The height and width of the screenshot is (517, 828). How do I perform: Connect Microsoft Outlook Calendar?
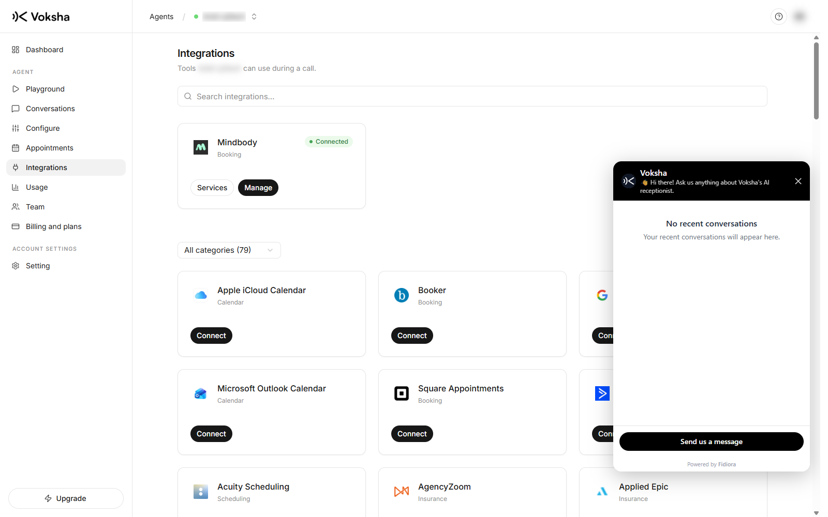pos(211,434)
